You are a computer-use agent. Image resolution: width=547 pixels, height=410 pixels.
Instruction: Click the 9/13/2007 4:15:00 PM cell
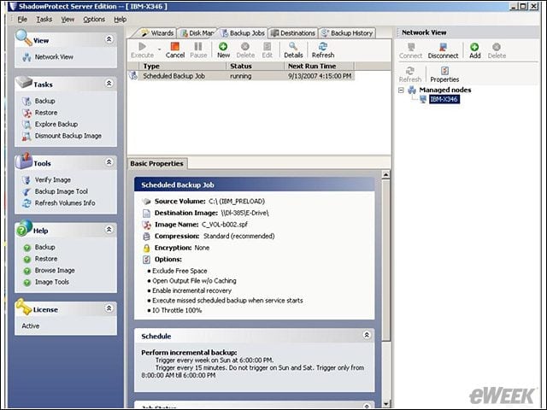[x=319, y=76]
